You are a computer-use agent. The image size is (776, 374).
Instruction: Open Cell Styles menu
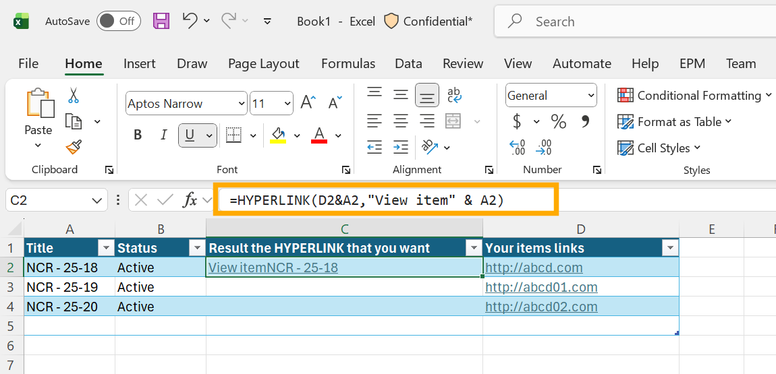(x=659, y=148)
